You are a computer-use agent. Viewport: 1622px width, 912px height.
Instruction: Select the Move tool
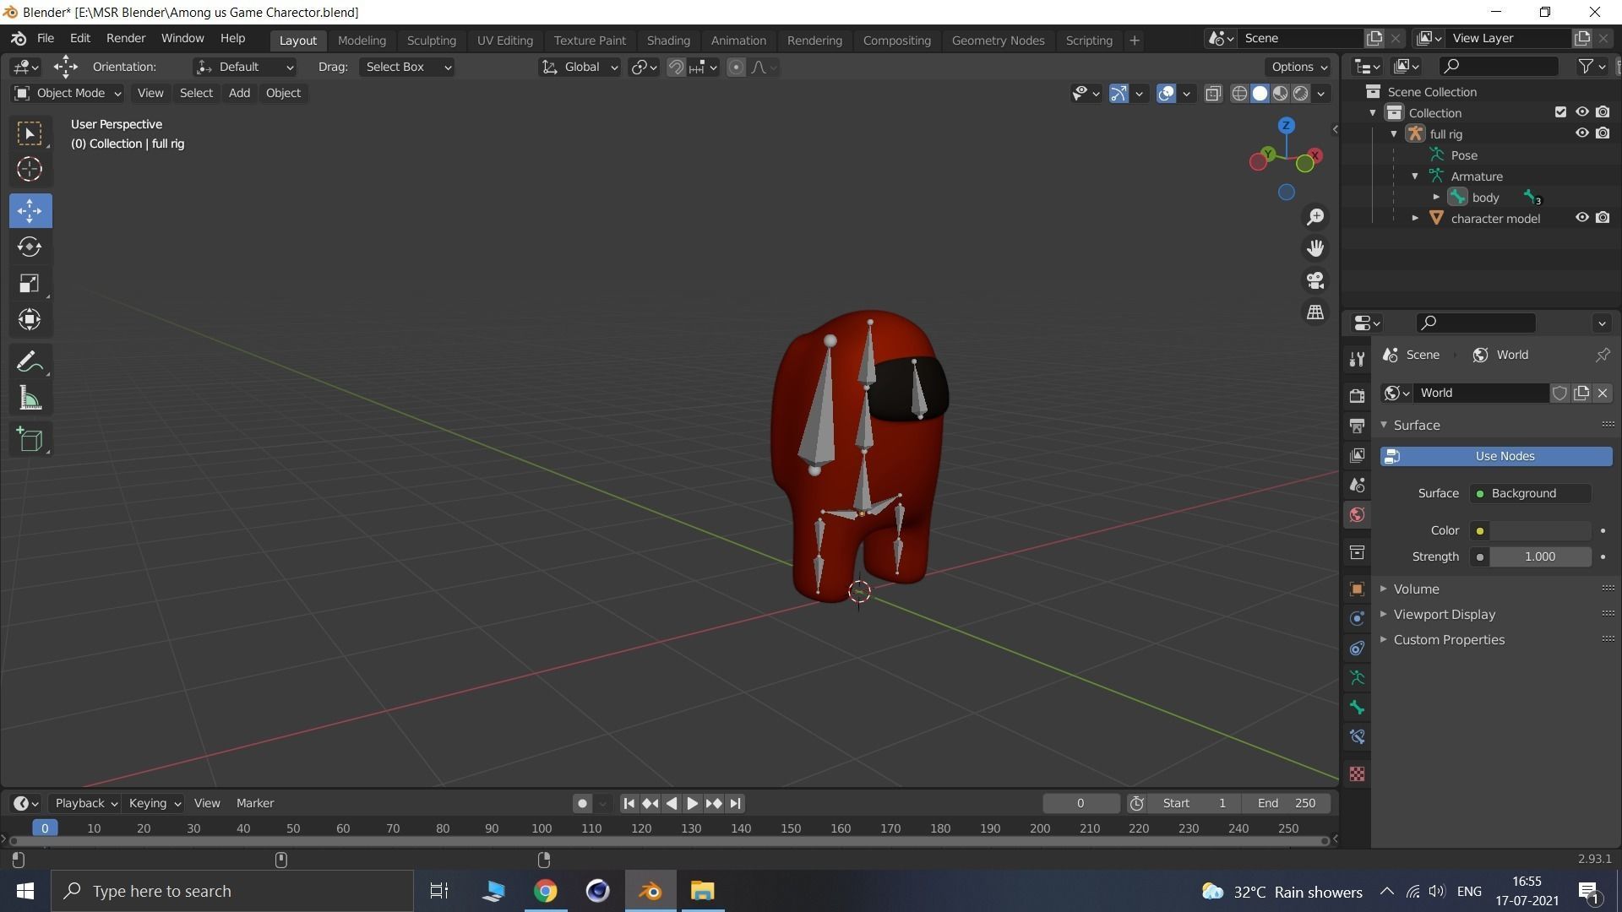(30, 210)
